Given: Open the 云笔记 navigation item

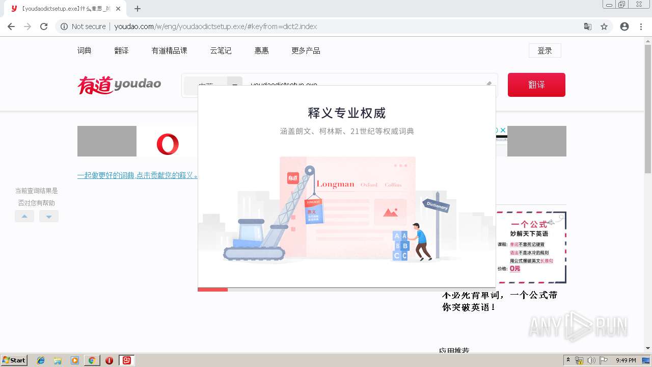Looking at the screenshot, I should click(221, 50).
